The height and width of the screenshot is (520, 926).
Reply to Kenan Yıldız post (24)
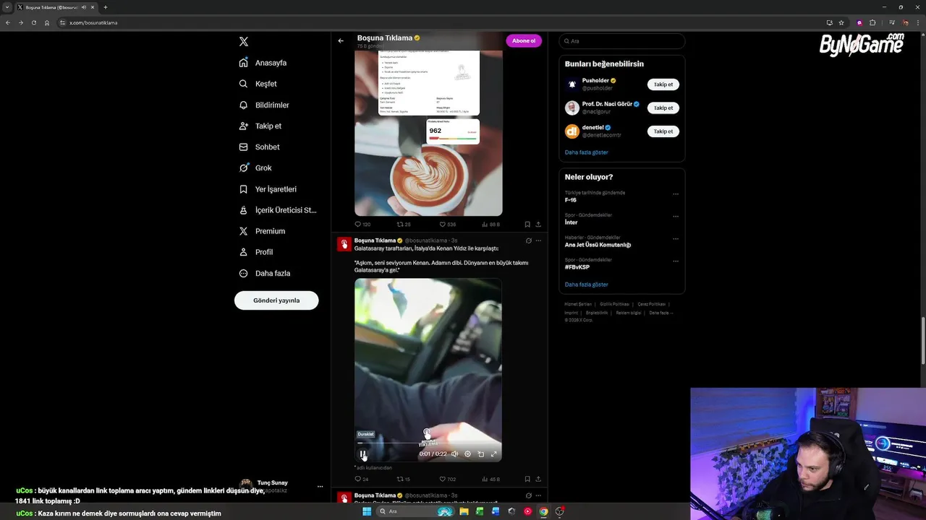[362, 479]
